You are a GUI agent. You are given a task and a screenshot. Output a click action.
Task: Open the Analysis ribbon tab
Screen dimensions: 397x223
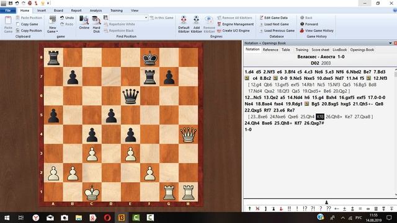coord(96,11)
